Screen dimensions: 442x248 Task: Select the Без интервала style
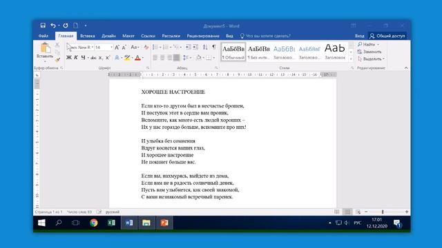(x=259, y=52)
